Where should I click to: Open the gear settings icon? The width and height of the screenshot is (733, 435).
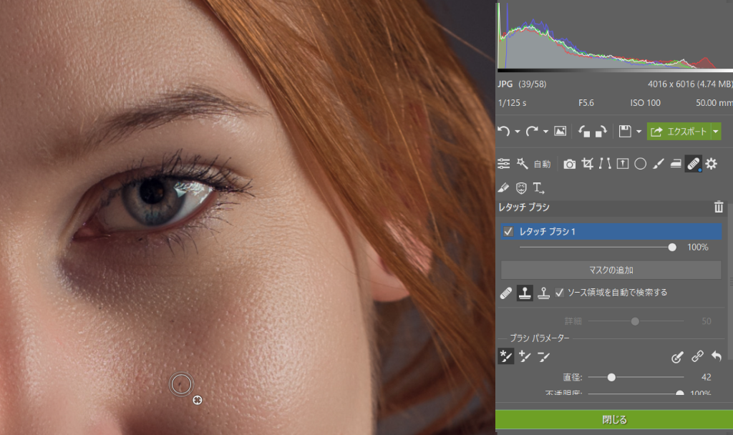click(711, 164)
